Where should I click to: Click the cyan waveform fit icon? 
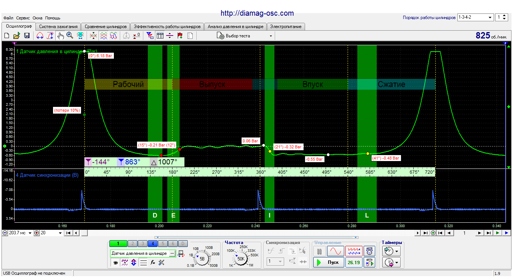(x=80, y=36)
